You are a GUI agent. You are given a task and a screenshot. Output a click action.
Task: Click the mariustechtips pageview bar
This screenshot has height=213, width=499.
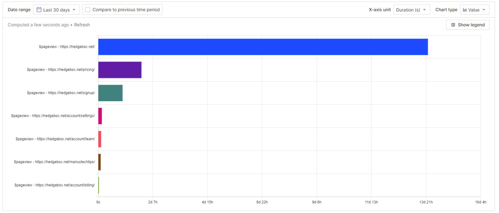click(x=99, y=162)
